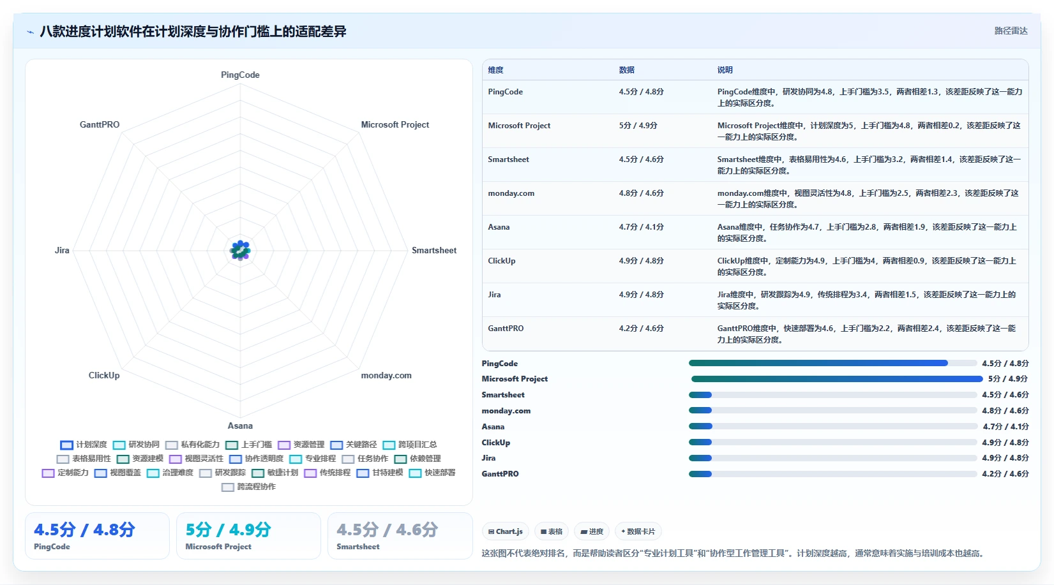Click the 路径雷达 label in header
Screen dimensions: 1054x585
point(1011,31)
